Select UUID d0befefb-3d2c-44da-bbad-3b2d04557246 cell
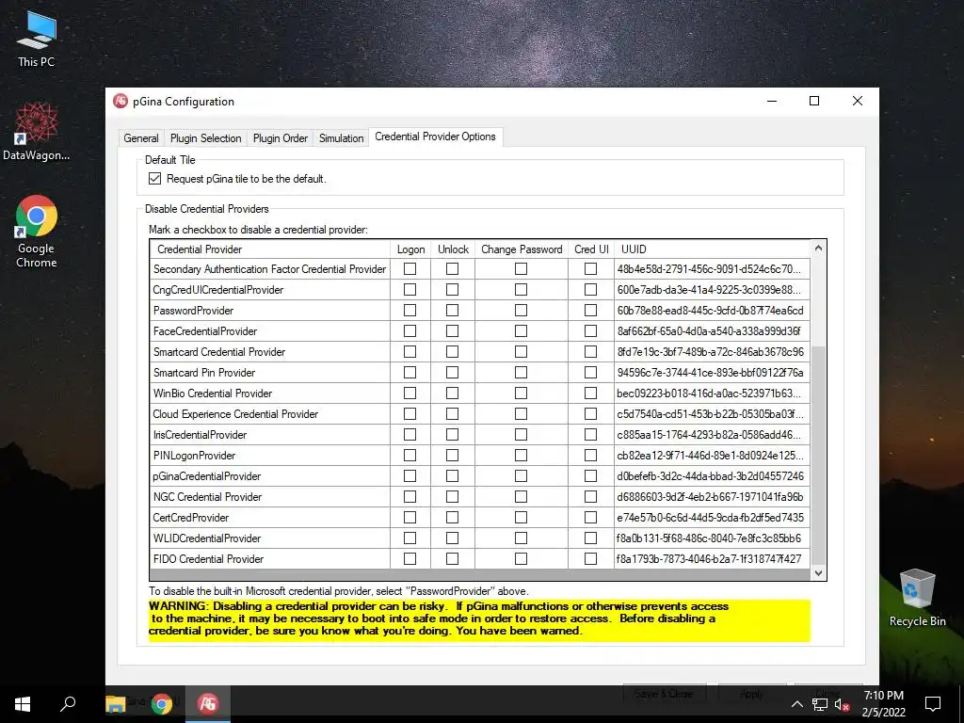The width and height of the screenshot is (964, 723). pyautogui.click(x=712, y=475)
